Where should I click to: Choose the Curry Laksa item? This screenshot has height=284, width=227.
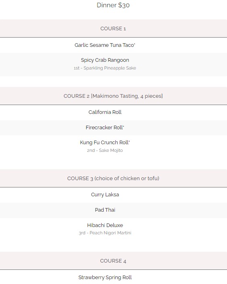pyautogui.click(x=105, y=195)
